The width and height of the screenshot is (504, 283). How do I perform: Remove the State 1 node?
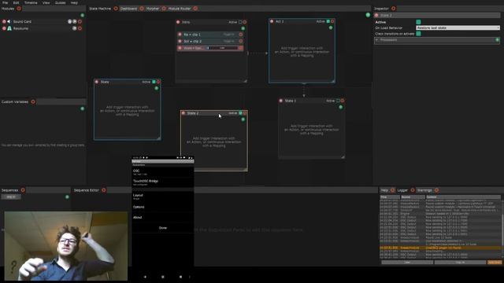(x=343, y=101)
